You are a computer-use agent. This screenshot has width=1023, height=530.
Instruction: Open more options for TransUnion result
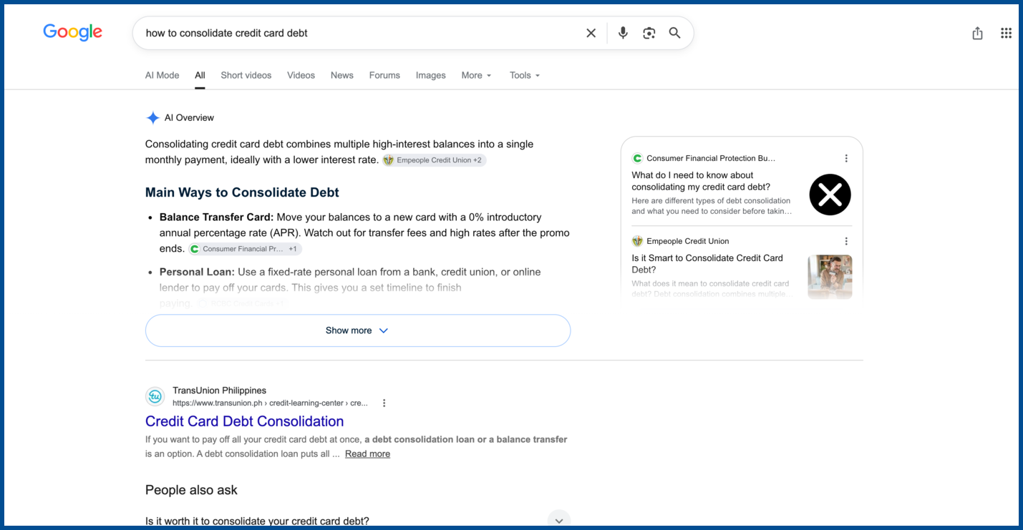pyautogui.click(x=384, y=403)
